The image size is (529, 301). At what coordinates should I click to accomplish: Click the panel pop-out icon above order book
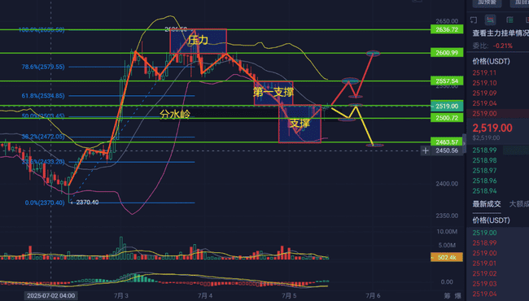pyautogui.click(x=474, y=20)
